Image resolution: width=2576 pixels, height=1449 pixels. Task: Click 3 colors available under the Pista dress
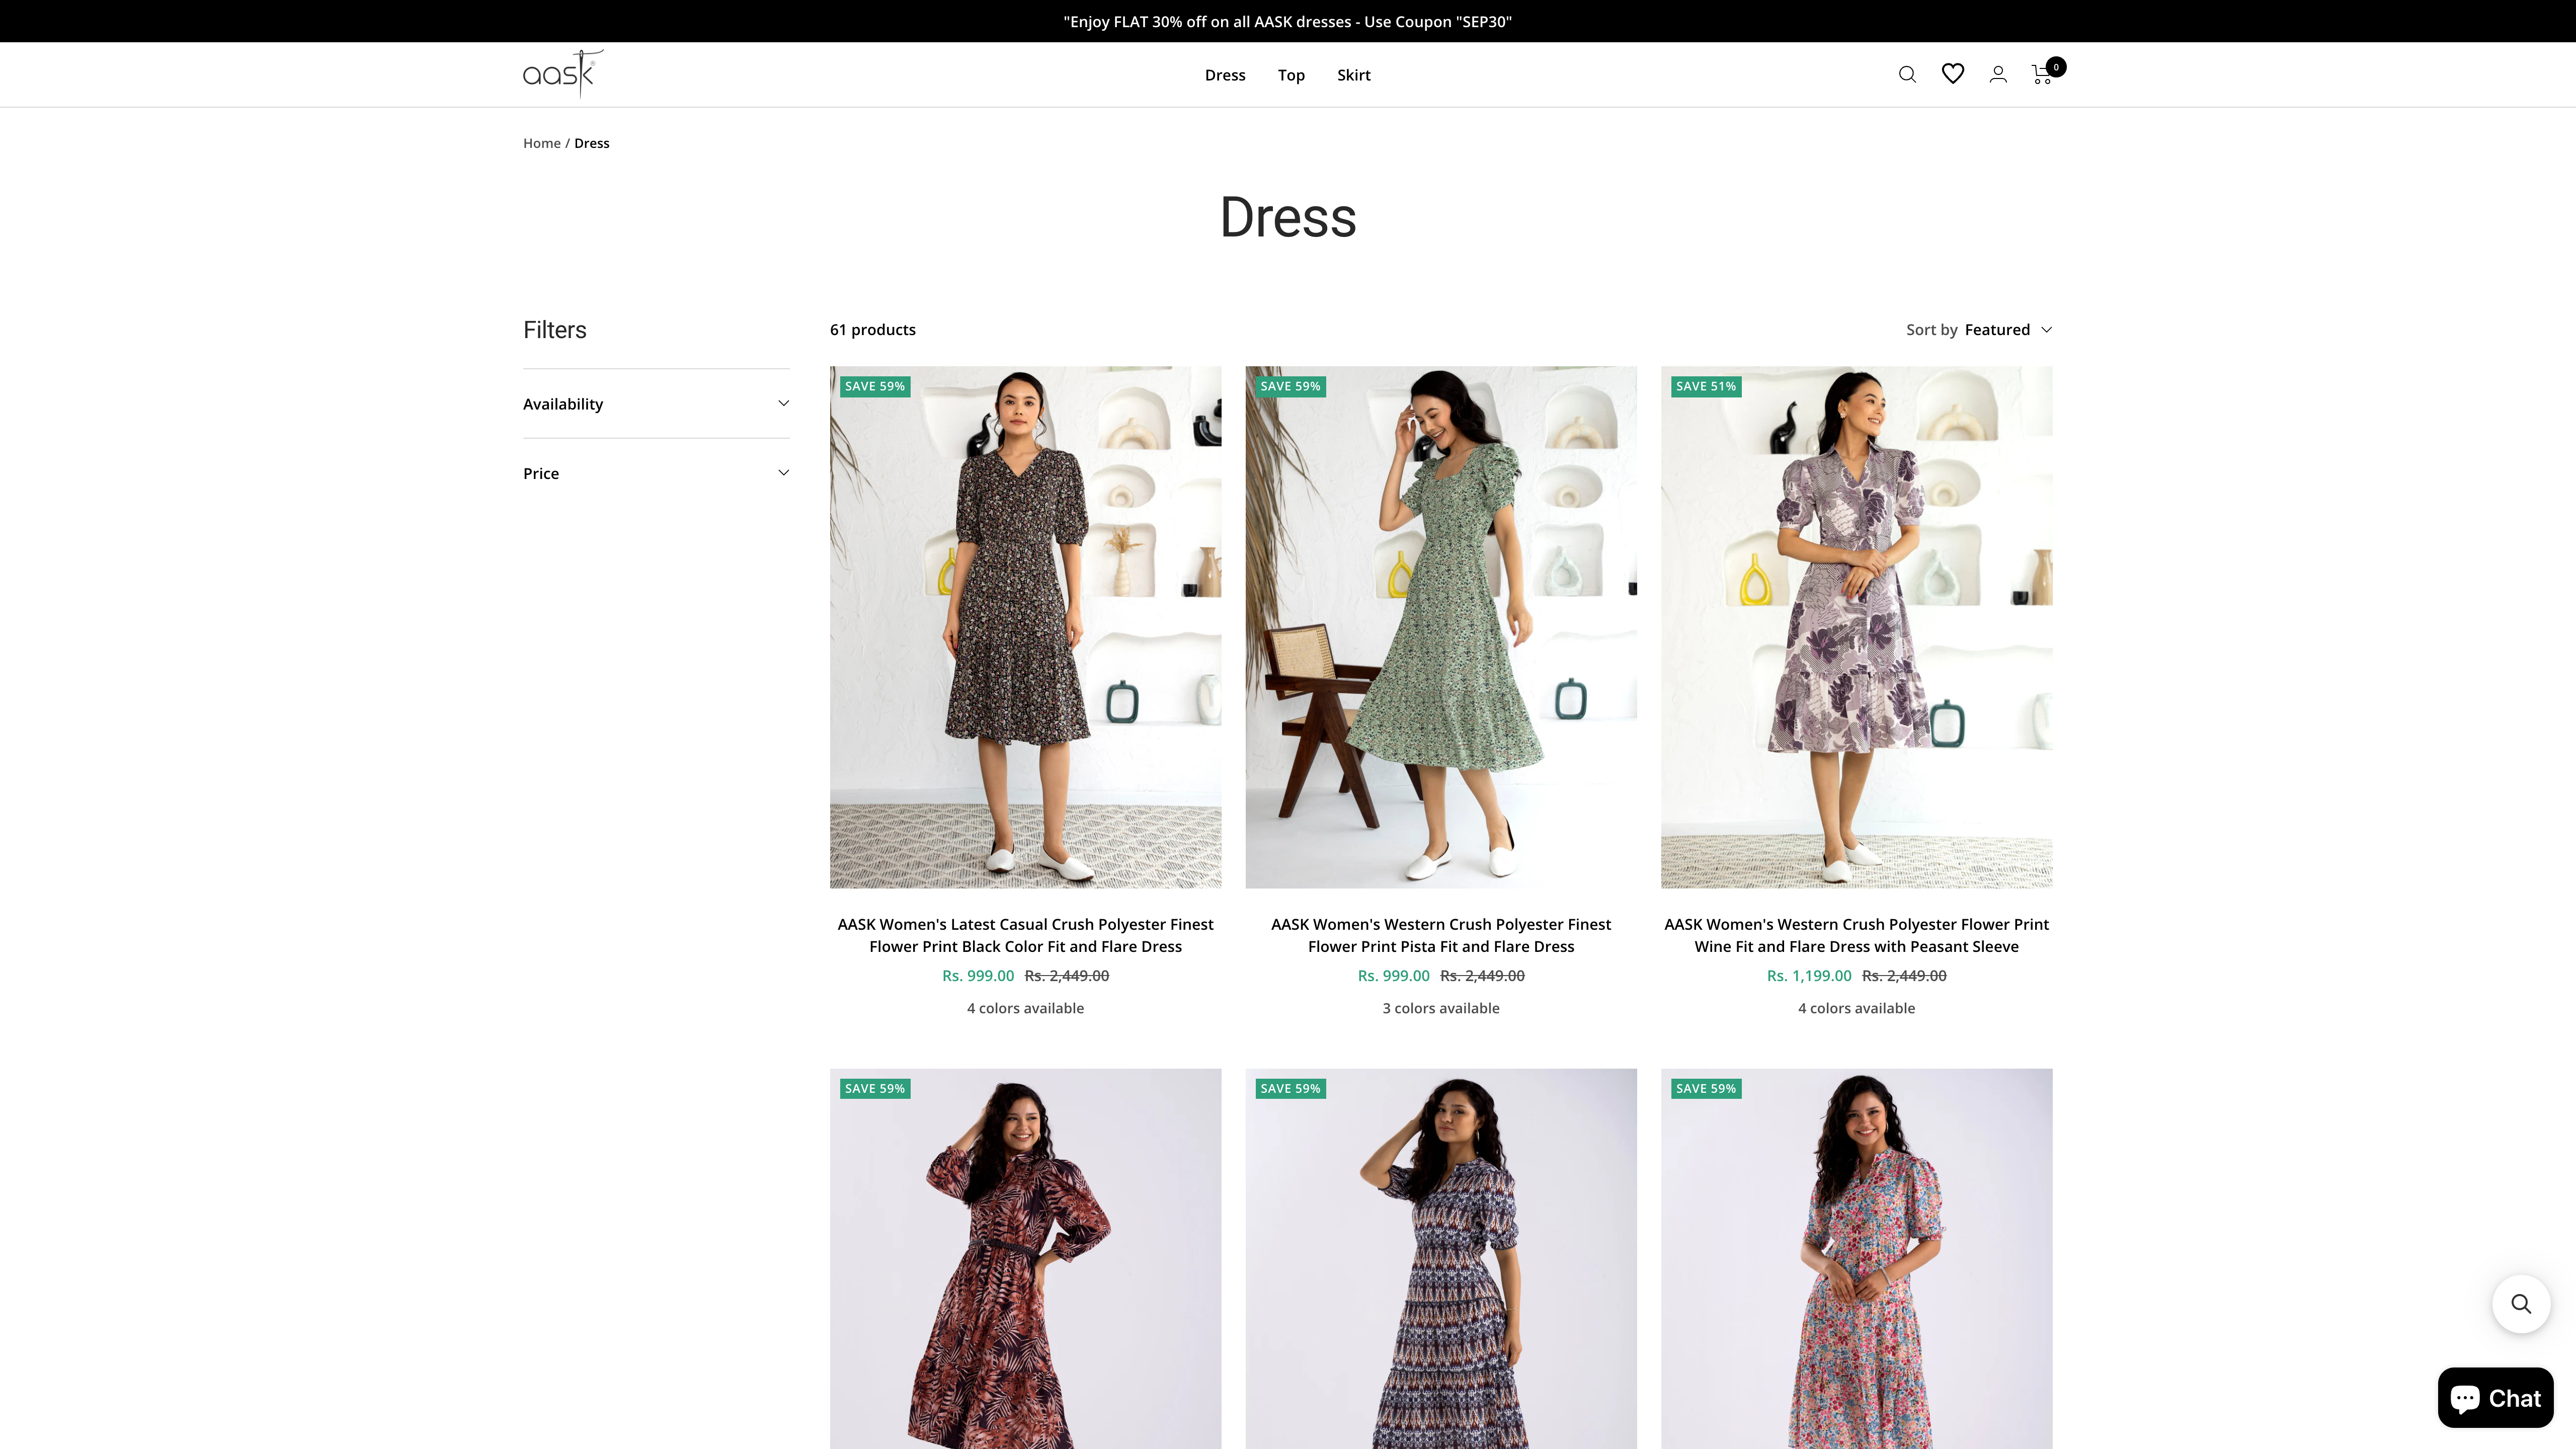click(1441, 1008)
